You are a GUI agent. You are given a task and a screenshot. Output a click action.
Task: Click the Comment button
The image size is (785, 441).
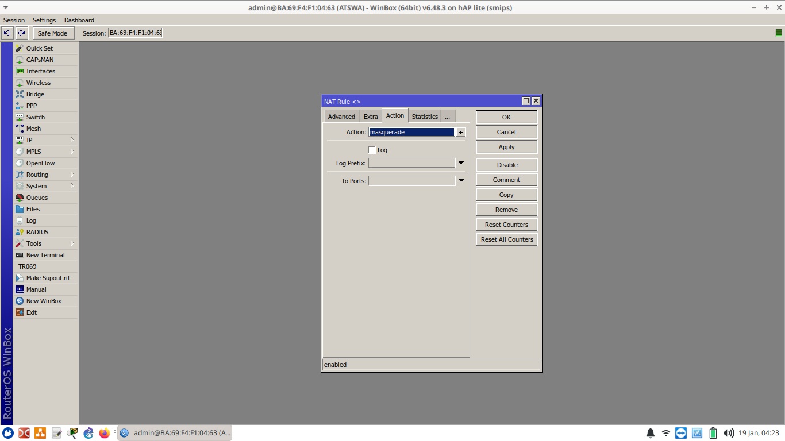(506, 180)
